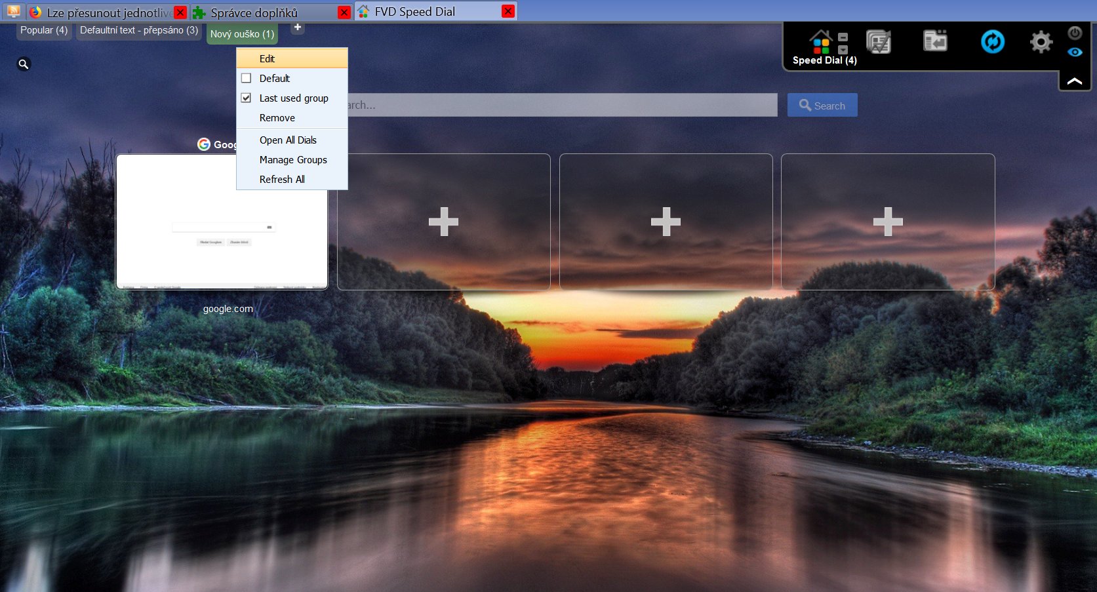Switch to the Popular (4) group
1097x592 pixels.
pos(44,30)
